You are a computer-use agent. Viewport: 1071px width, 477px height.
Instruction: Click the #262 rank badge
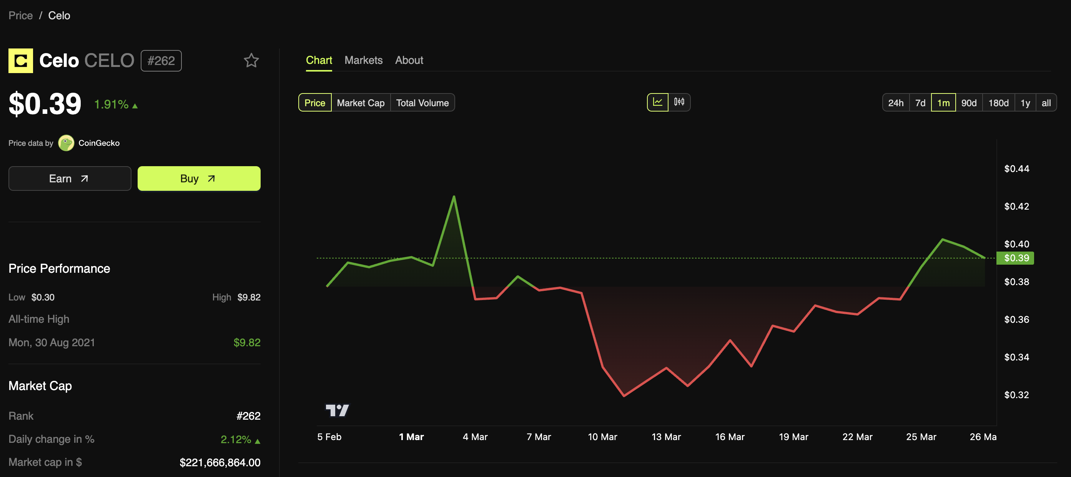[161, 61]
